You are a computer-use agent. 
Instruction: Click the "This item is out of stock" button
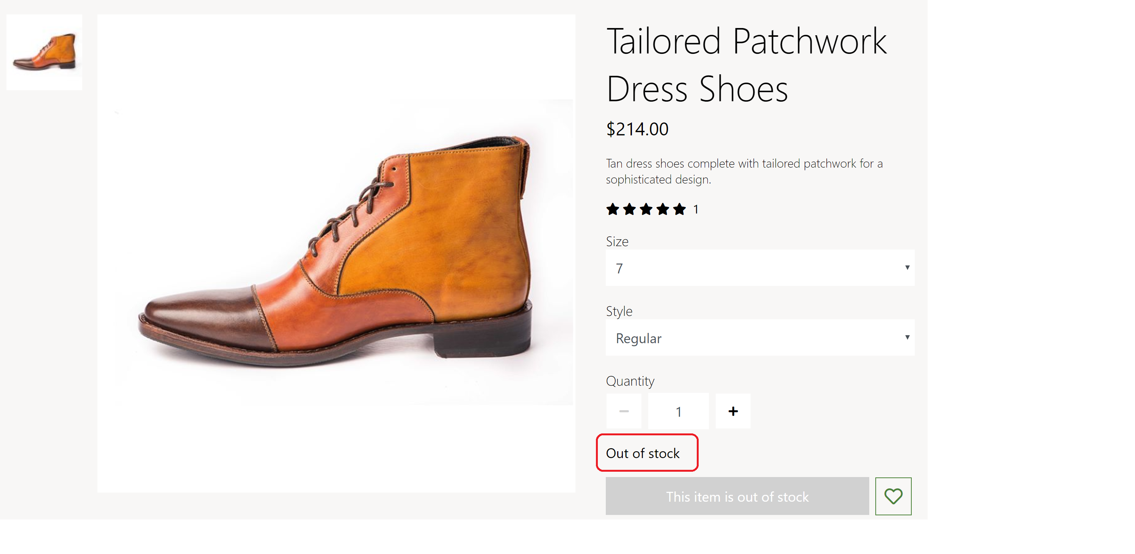(737, 496)
